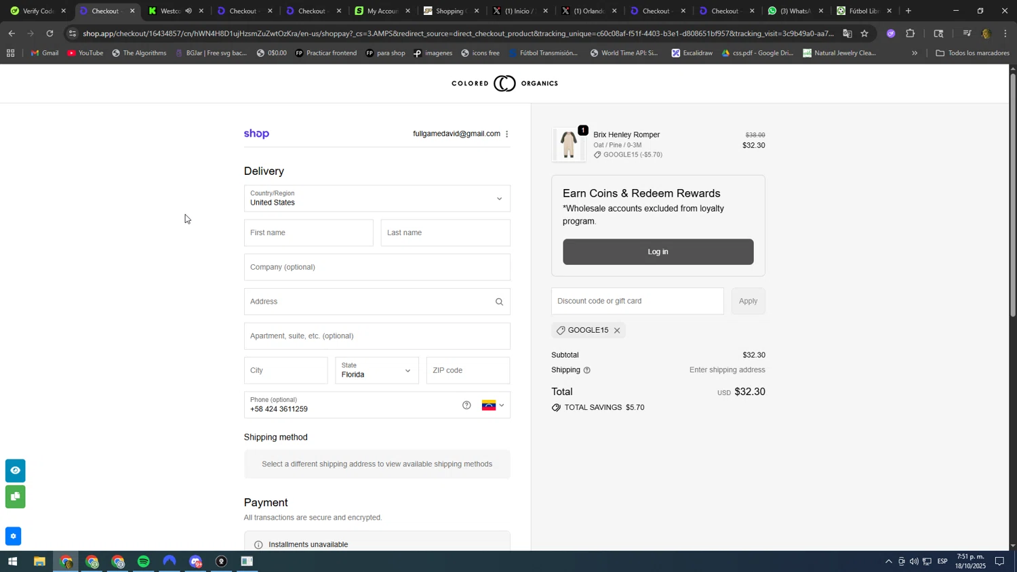Viewport: 1017px width, 572px height.
Task: Open Spotify from the taskbar
Action: [x=144, y=562]
